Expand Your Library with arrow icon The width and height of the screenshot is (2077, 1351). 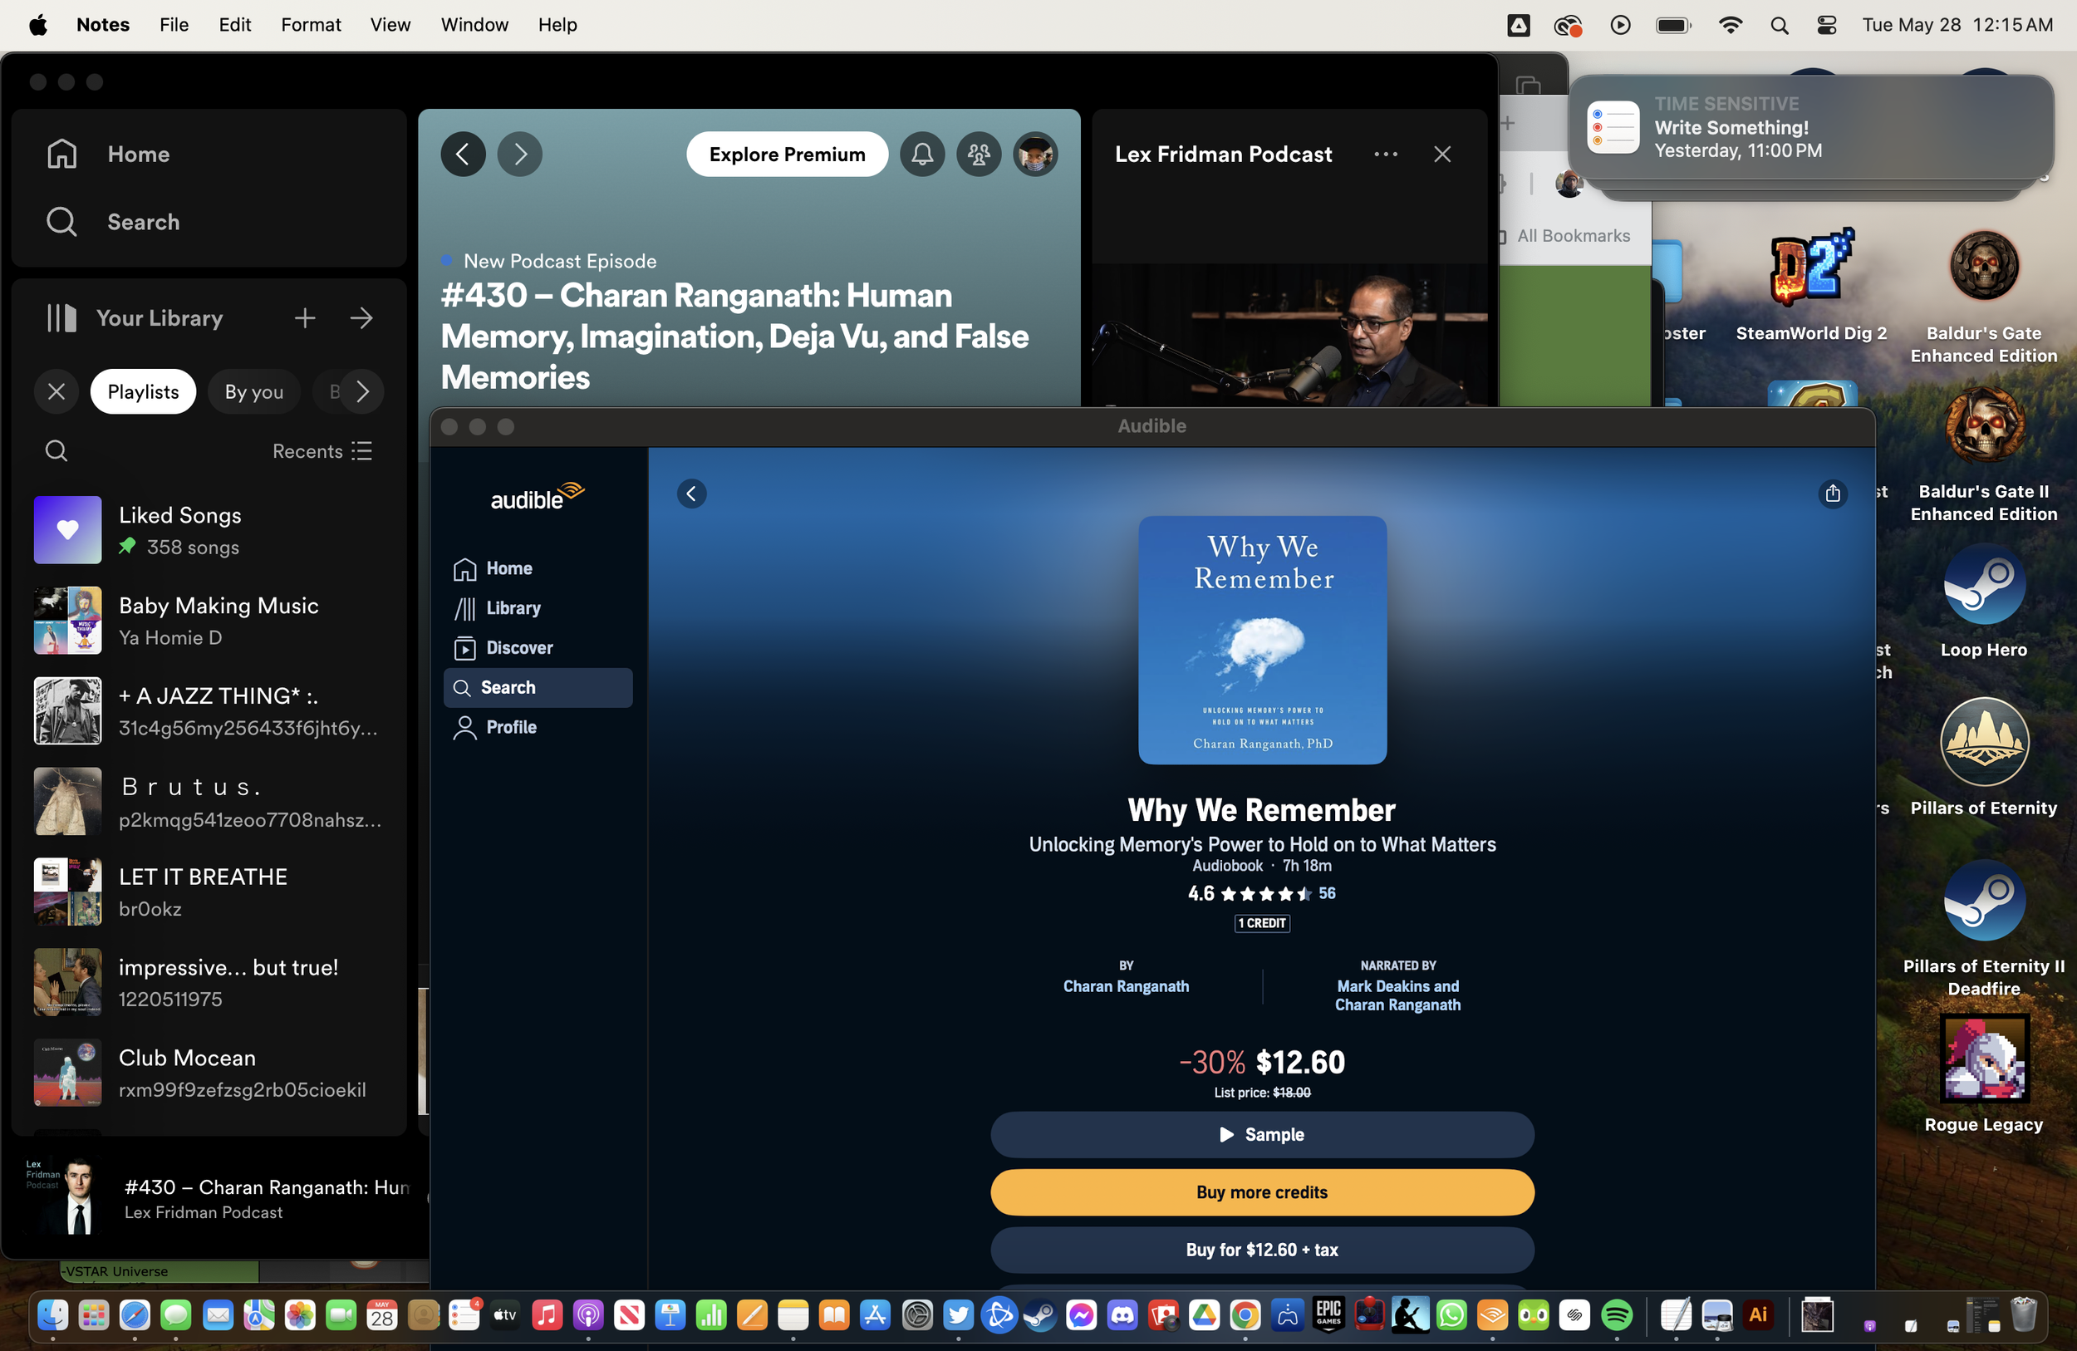click(361, 318)
